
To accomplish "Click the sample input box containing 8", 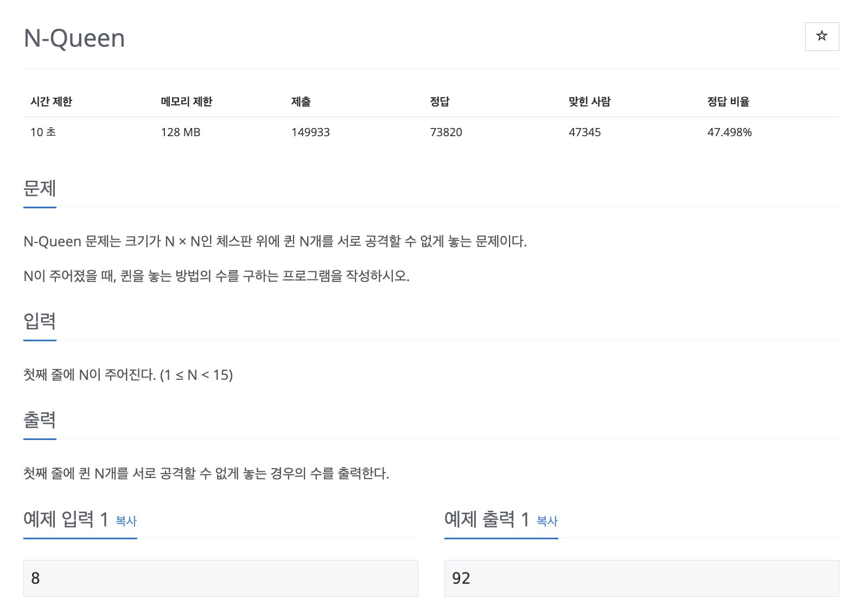I will coord(220,578).
